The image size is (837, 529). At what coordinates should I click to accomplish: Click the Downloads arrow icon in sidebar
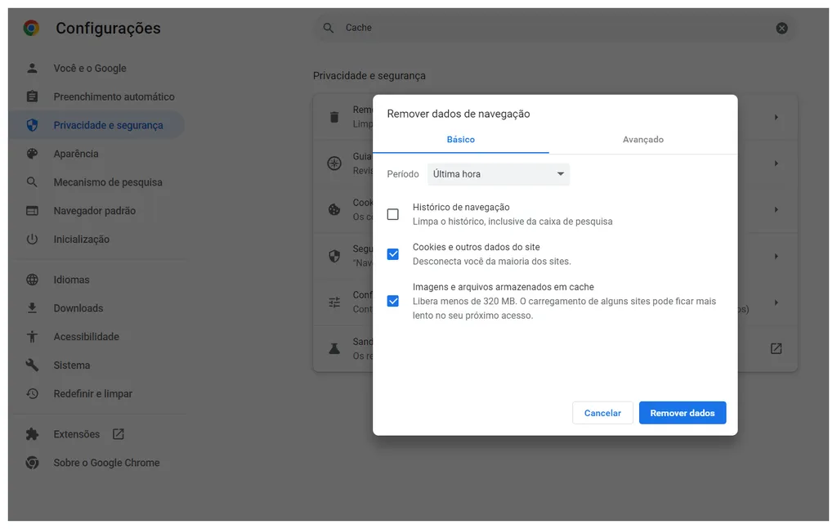click(x=32, y=308)
